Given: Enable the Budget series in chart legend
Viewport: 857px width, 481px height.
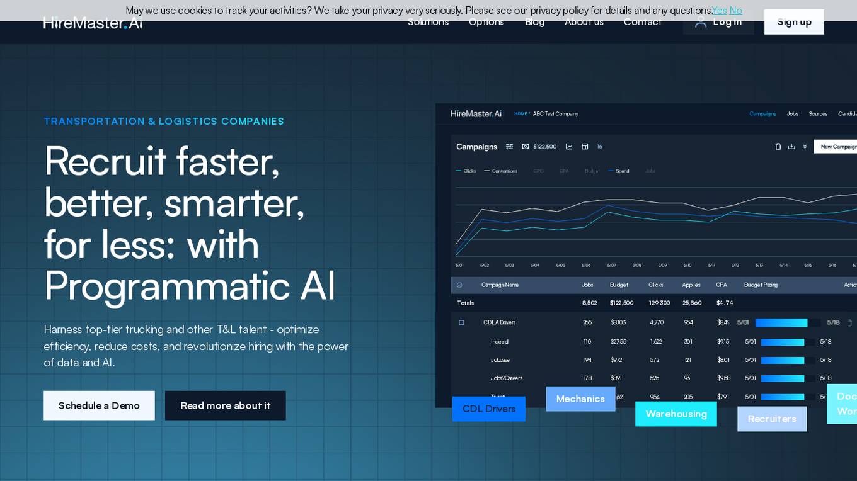Looking at the screenshot, I should coord(592,171).
